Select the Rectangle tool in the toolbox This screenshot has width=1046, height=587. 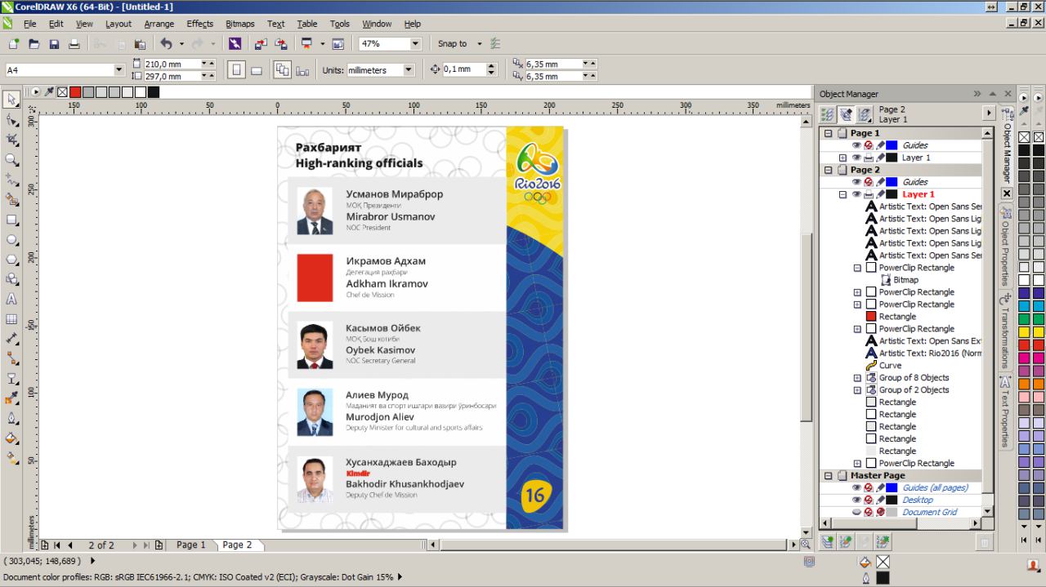pyautogui.click(x=11, y=220)
